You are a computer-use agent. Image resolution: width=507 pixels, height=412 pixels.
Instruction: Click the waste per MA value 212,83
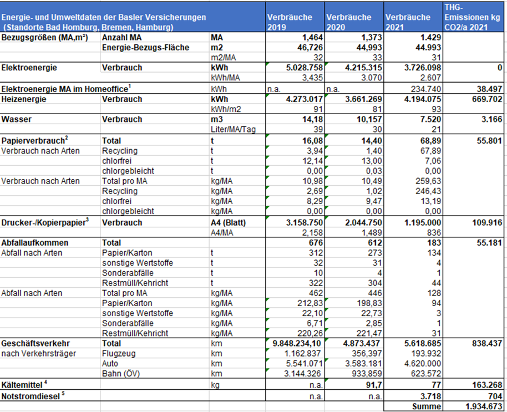coord(311,303)
